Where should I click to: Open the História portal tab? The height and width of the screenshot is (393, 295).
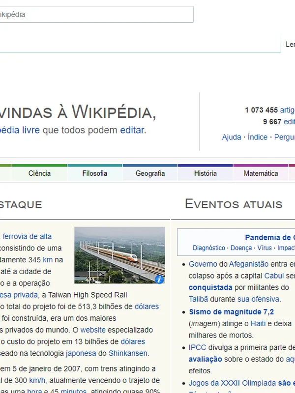pos(205,173)
